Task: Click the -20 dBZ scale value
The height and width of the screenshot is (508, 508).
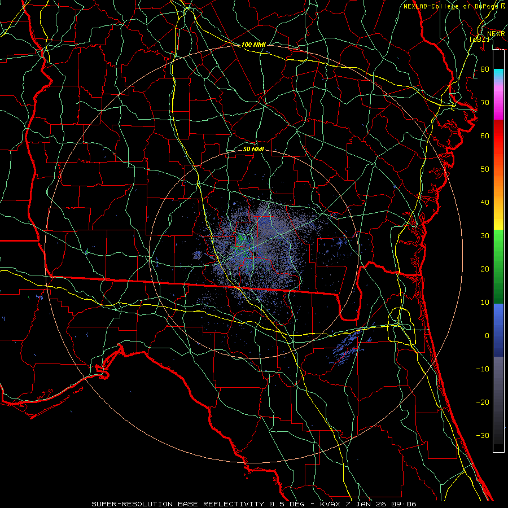Action: click(x=483, y=402)
